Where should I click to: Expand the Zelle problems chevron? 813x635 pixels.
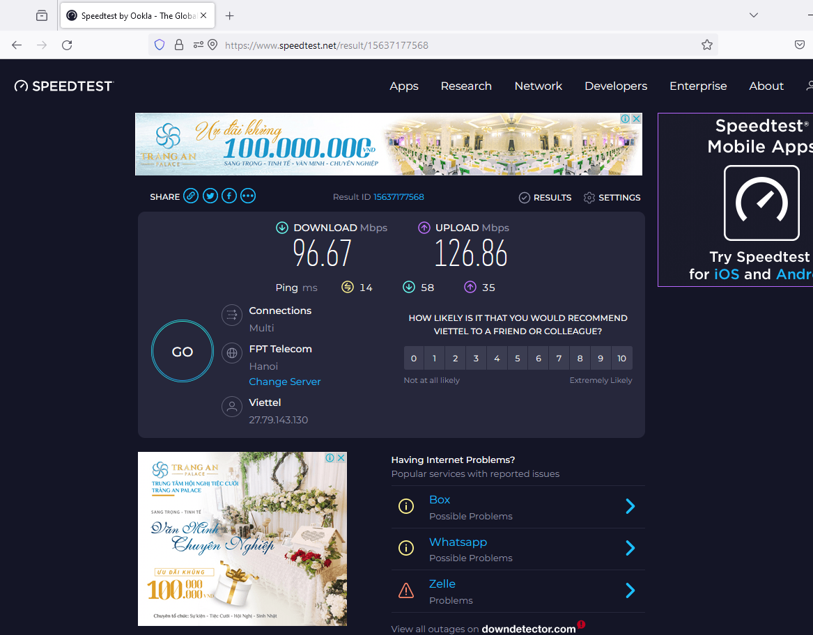click(630, 591)
